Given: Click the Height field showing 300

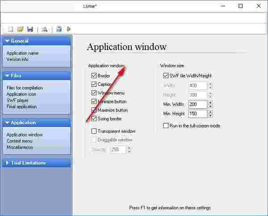Looking at the screenshot, I should [197, 95].
